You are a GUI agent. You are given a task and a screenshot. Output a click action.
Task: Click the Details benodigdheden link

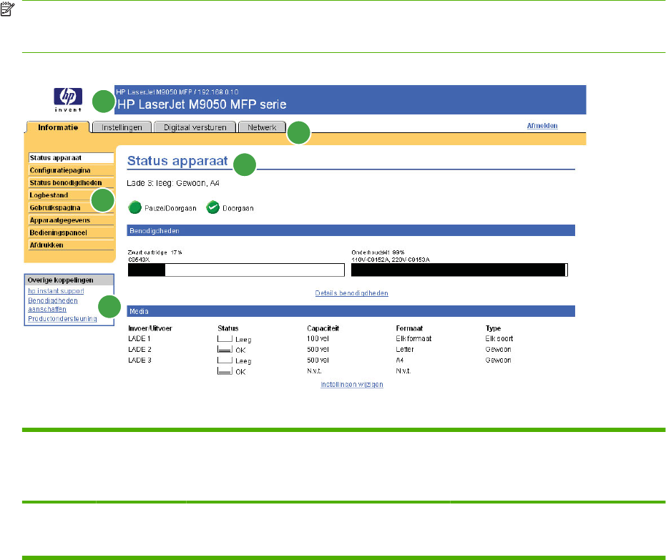(352, 293)
